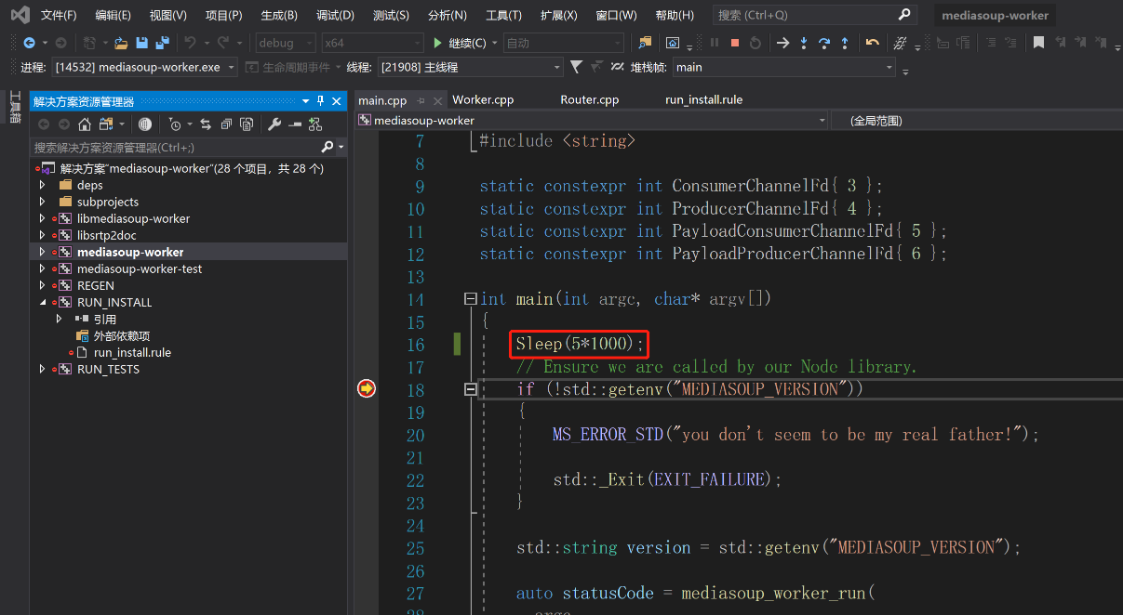Viewport: 1123px width, 615px height.
Task: Click the bookmark icon in the toolbar
Action: (x=1039, y=43)
